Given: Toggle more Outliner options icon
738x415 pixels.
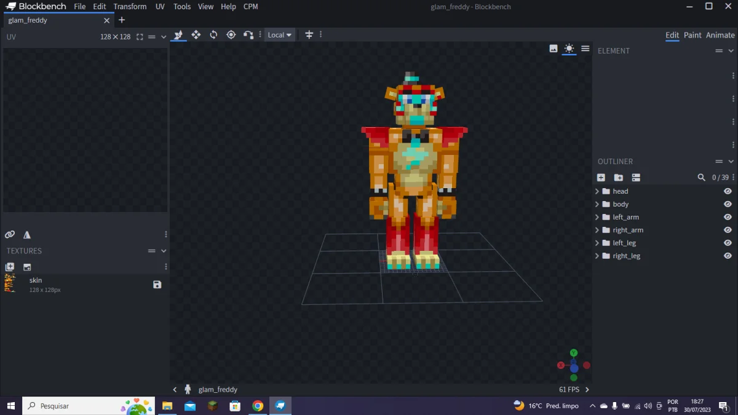Looking at the screenshot, I should pyautogui.click(x=636, y=178).
